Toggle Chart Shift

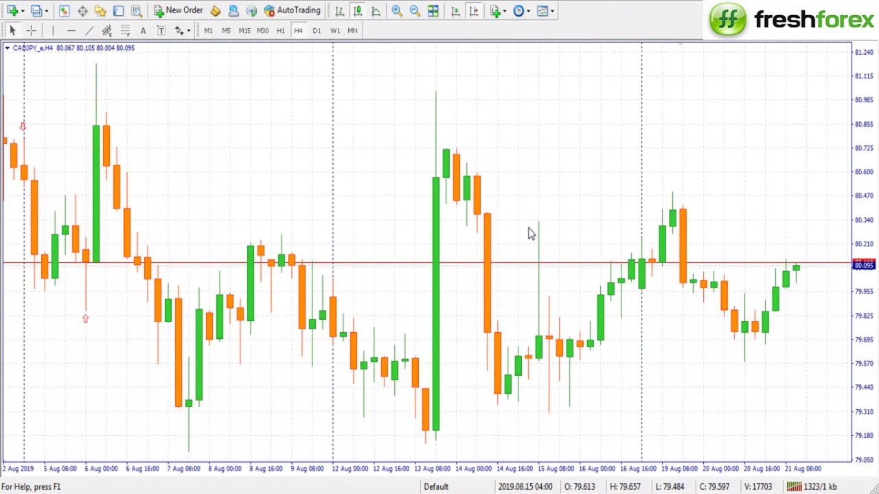point(473,10)
